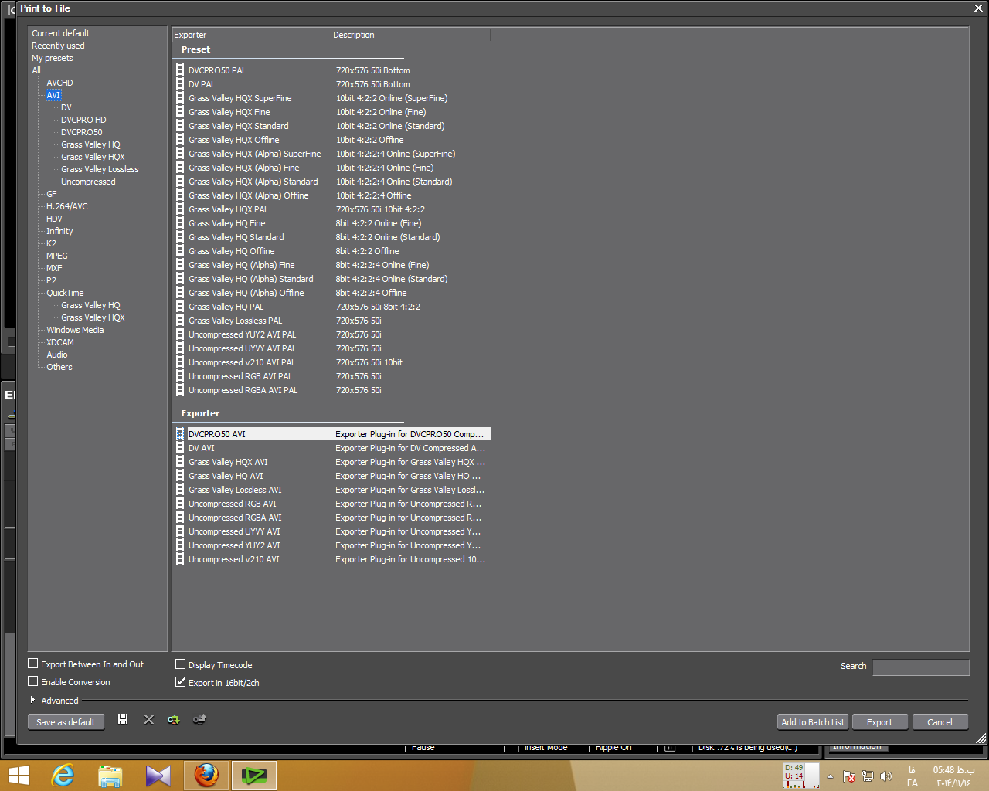Viewport: 989px width, 791px height.
Task: Click film icon beside Uncompressed RGBA AVI PAL
Action: pyautogui.click(x=180, y=390)
